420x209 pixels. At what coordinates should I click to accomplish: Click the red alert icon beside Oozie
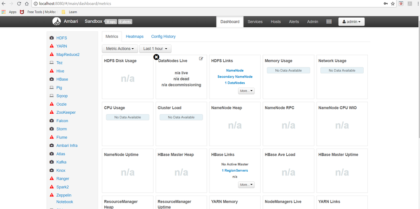52,104
